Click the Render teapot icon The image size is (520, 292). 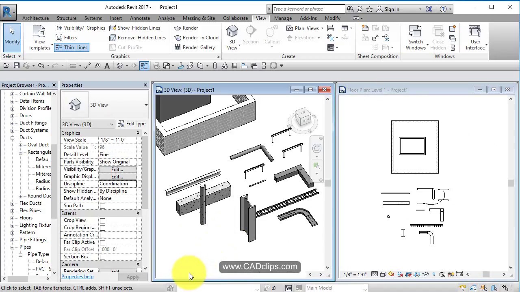(x=178, y=28)
